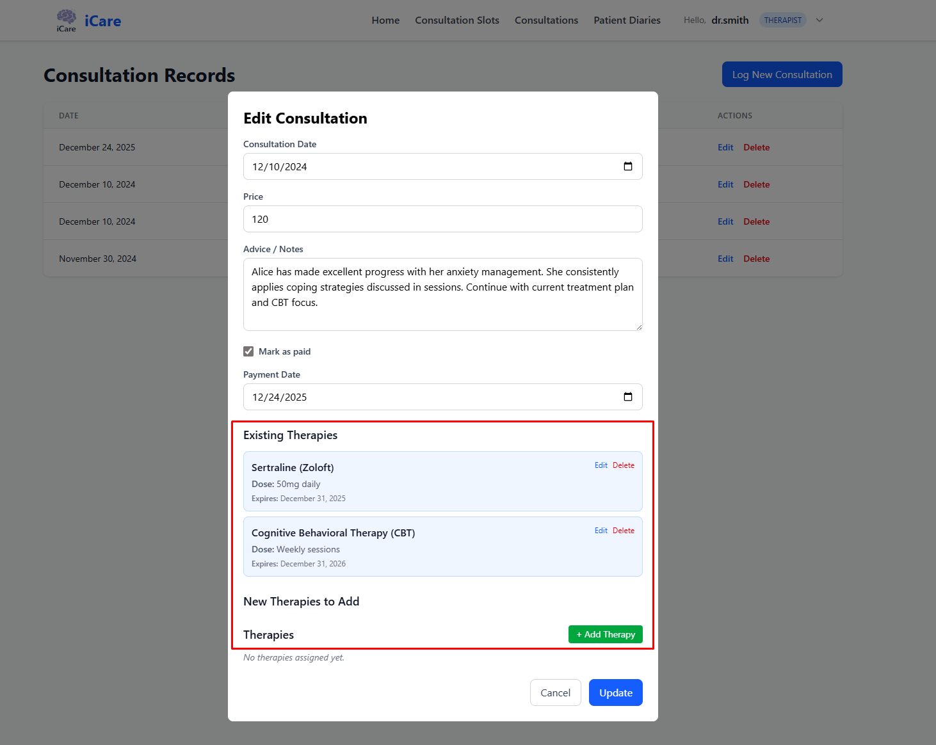Image resolution: width=936 pixels, height=745 pixels.
Task: Delete the Sertraline (Zoloft) therapy
Action: 623,465
